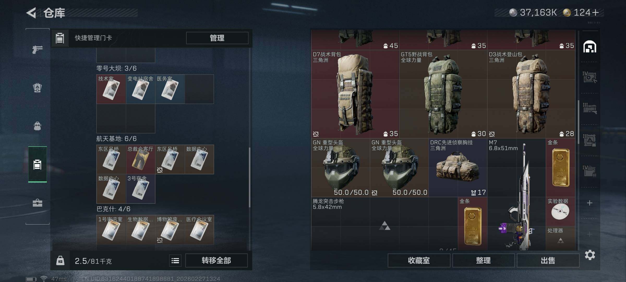Click the keycard list scrollbar

tap(250, 178)
